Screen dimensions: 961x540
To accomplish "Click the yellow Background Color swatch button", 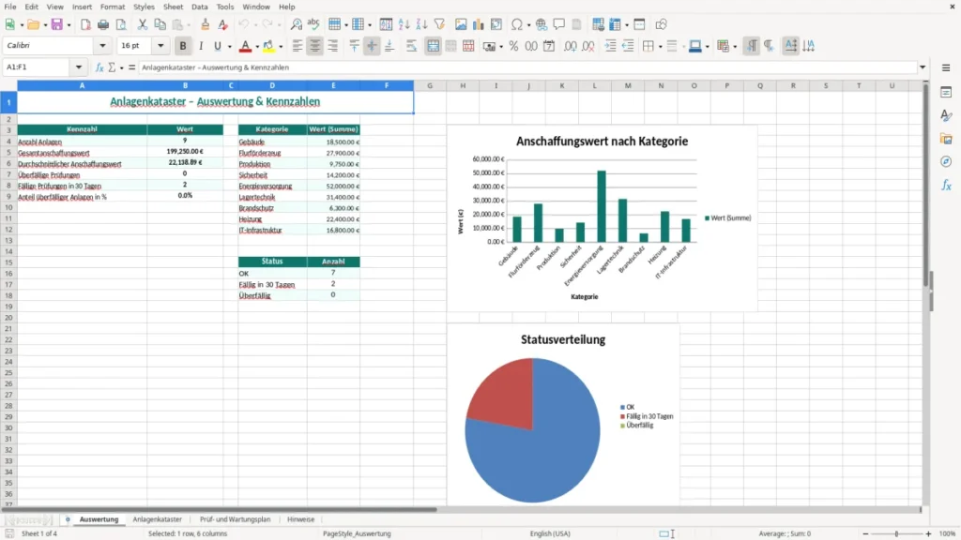I will (x=268, y=46).
